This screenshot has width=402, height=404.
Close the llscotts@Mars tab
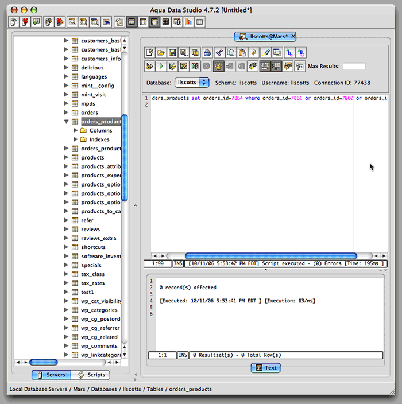293,36
